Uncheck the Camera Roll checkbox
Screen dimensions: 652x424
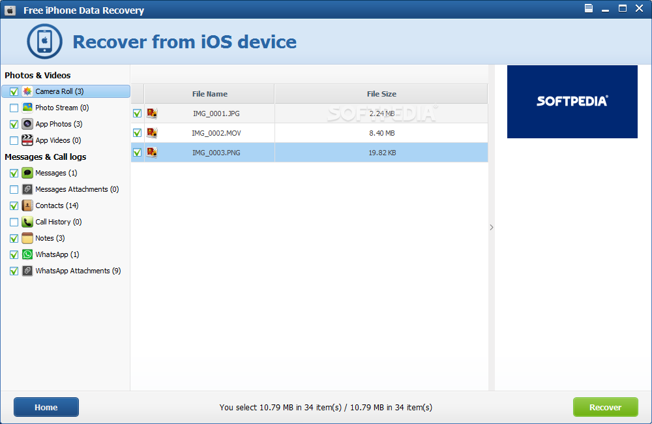[14, 91]
